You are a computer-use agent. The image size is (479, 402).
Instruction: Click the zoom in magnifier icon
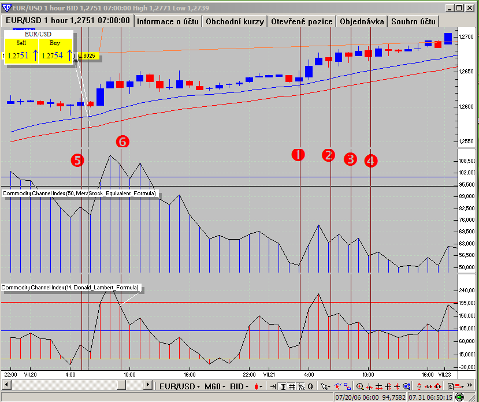click(360, 386)
